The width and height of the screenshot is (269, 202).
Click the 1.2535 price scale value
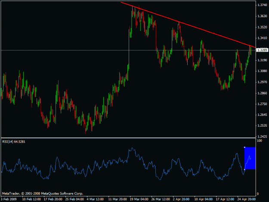[262, 126]
